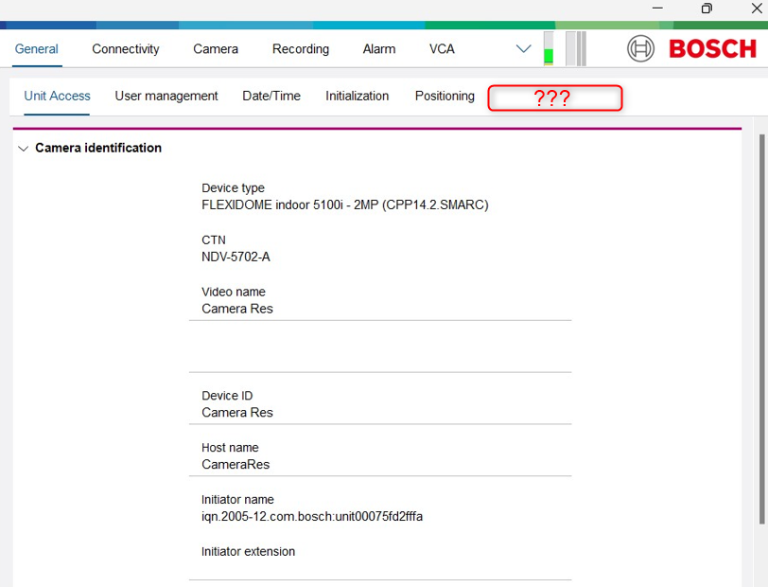Select the Initialization tab
Viewport: 768px width, 587px height.
358,96
